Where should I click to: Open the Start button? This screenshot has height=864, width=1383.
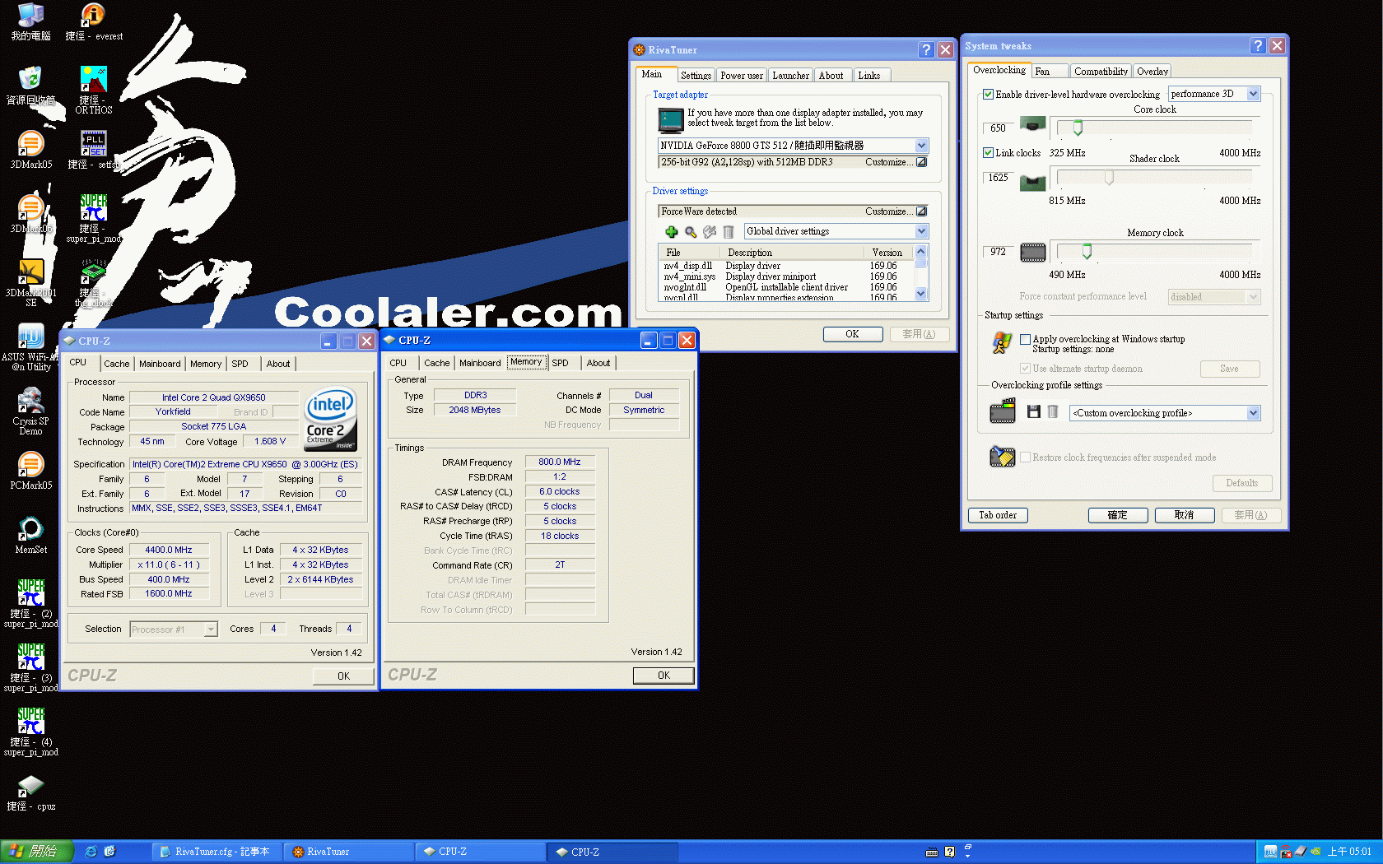(37, 852)
